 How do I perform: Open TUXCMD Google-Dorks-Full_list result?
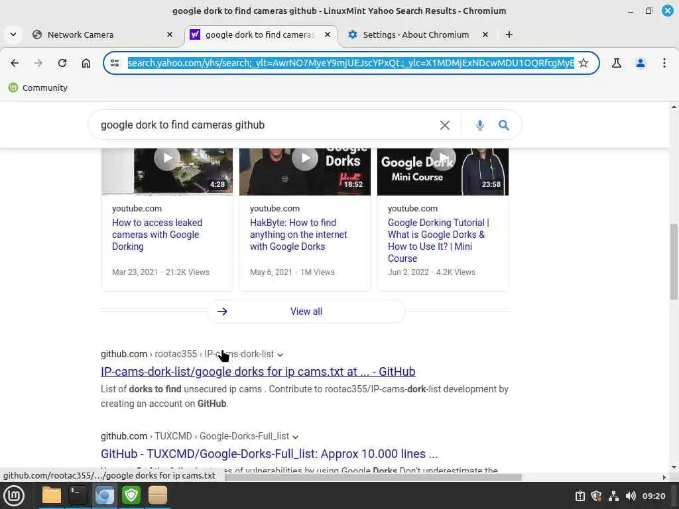pyautogui.click(x=269, y=454)
